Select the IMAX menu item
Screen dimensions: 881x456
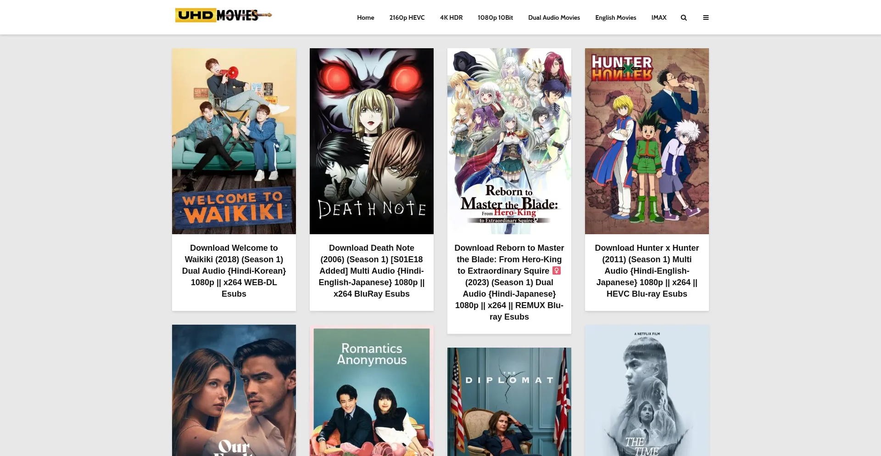[658, 18]
